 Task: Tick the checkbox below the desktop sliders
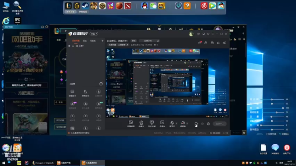pyautogui.click(x=267, y=134)
